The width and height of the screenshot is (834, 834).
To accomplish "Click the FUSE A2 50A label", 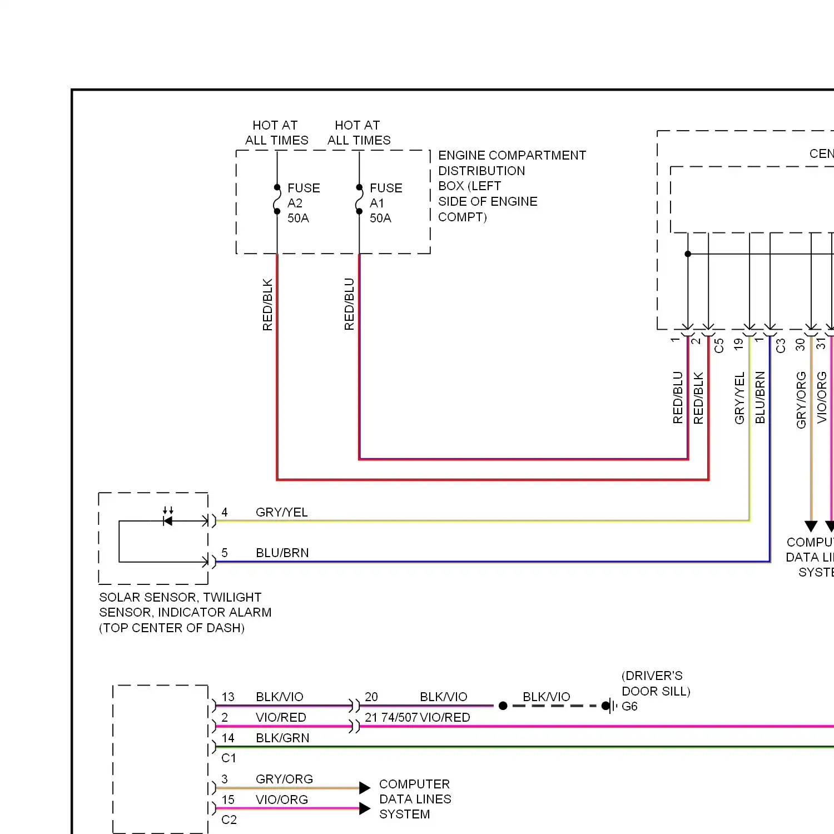I will click(304, 203).
